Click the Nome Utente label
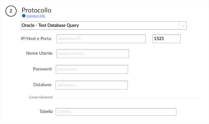 (39, 53)
